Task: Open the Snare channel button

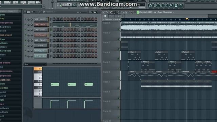Action: [41, 45]
